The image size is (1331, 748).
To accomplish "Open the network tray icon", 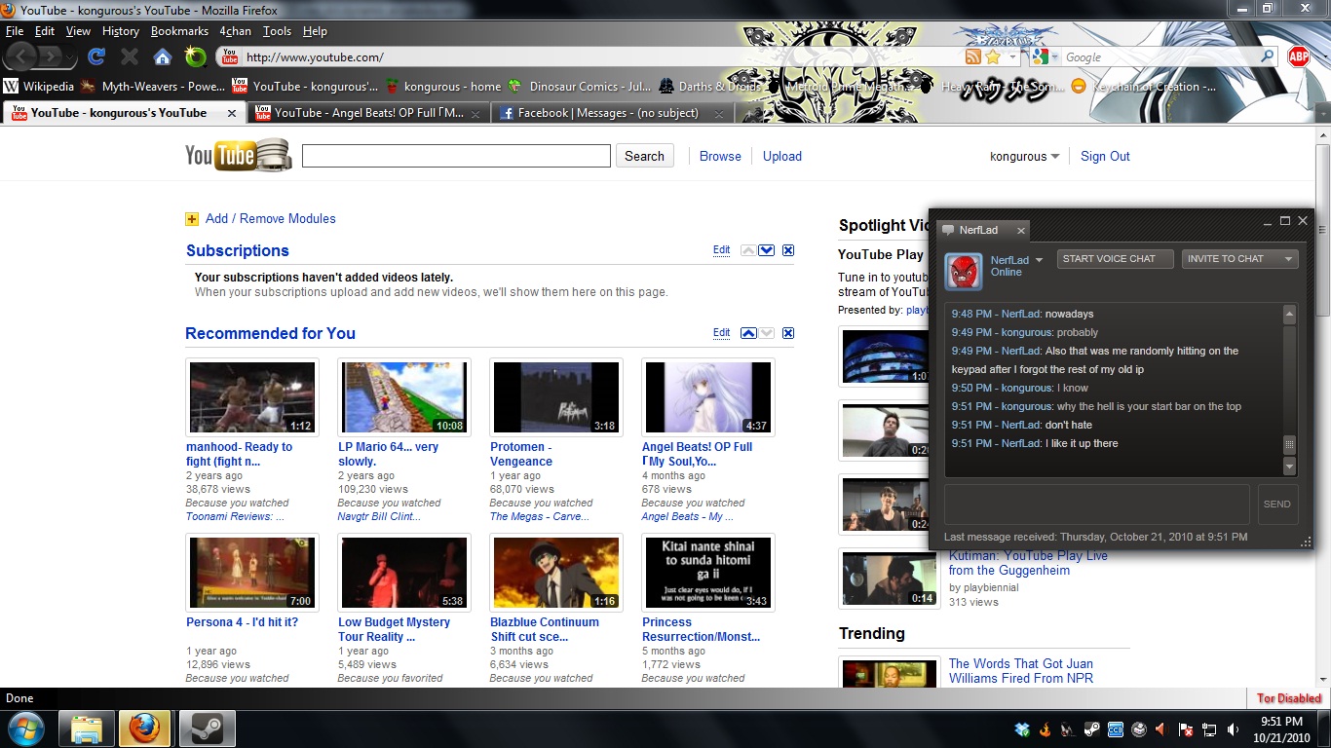I will (x=1209, y=729).
